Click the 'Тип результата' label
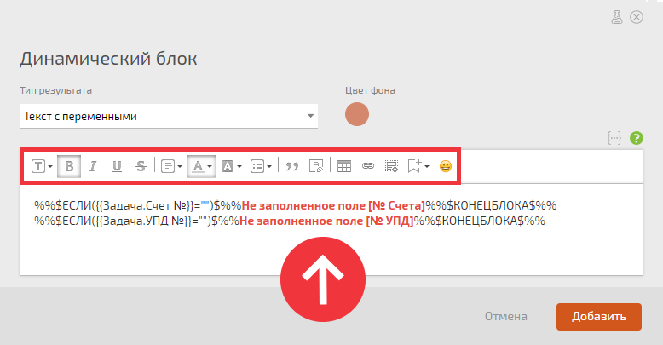663x345 pixels. [x=55, y=90]
